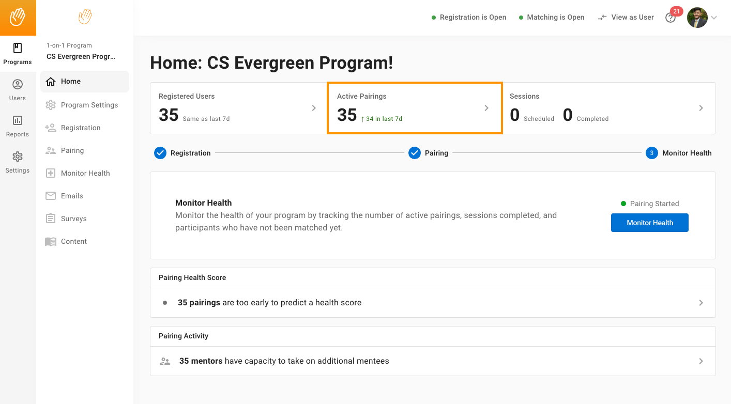Viewport: 731px width, 404px height.
Task: Open Registered Users card via its chevron
Action: 314,108
